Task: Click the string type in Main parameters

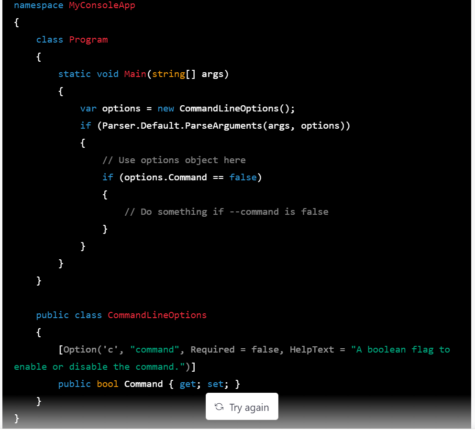Action: pos(168,74)
